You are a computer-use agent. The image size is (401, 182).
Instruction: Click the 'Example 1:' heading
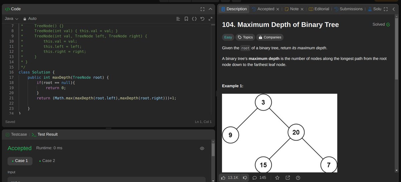pyautogui.click(x=233, y=86)
